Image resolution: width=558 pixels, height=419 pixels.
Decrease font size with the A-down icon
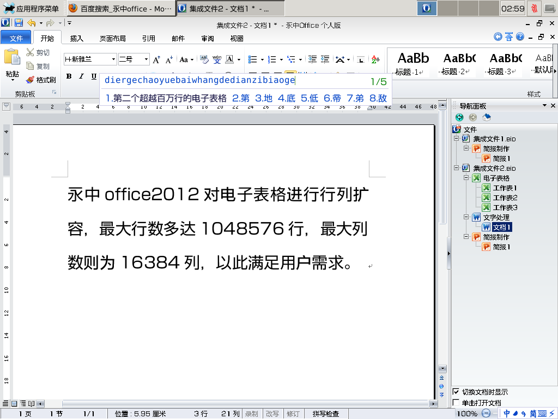169,59
